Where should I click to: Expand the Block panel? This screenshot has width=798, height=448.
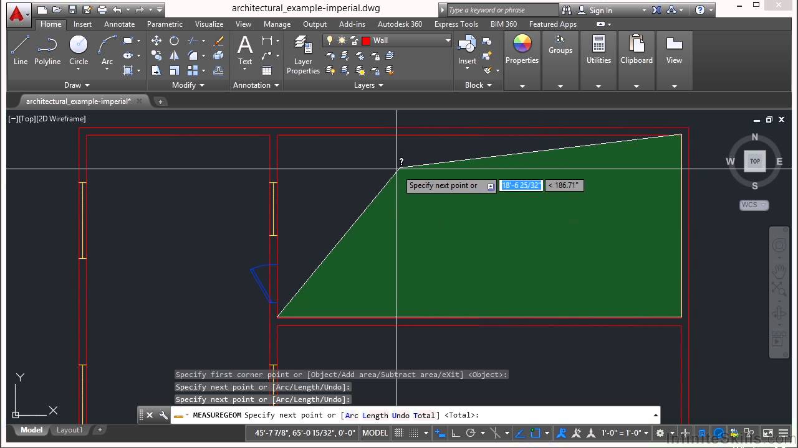(478, 85)
